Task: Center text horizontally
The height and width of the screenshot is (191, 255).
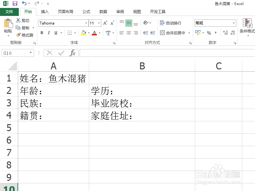Action: (129, 33)
